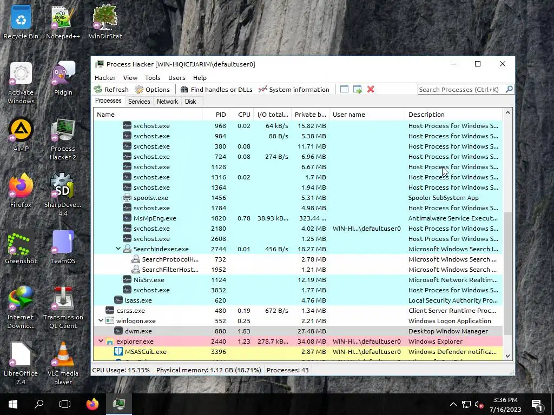The image size is (554, 415).
Task: Click the find window and thread icon
Action: [357, 89]
